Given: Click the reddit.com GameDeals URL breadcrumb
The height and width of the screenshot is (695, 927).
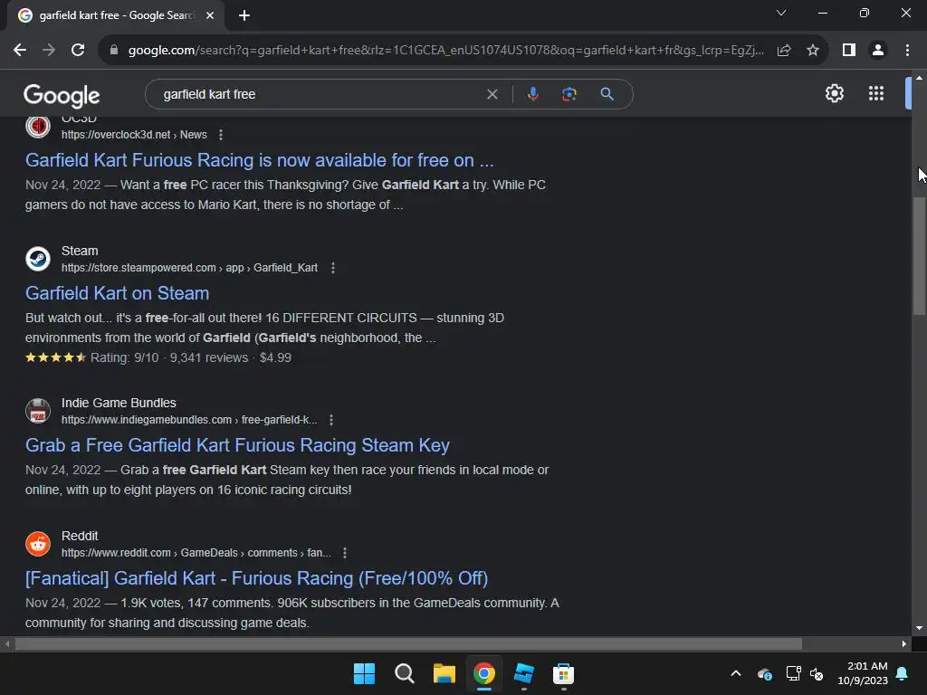Looking at the screenshot, I should point(196,553).
